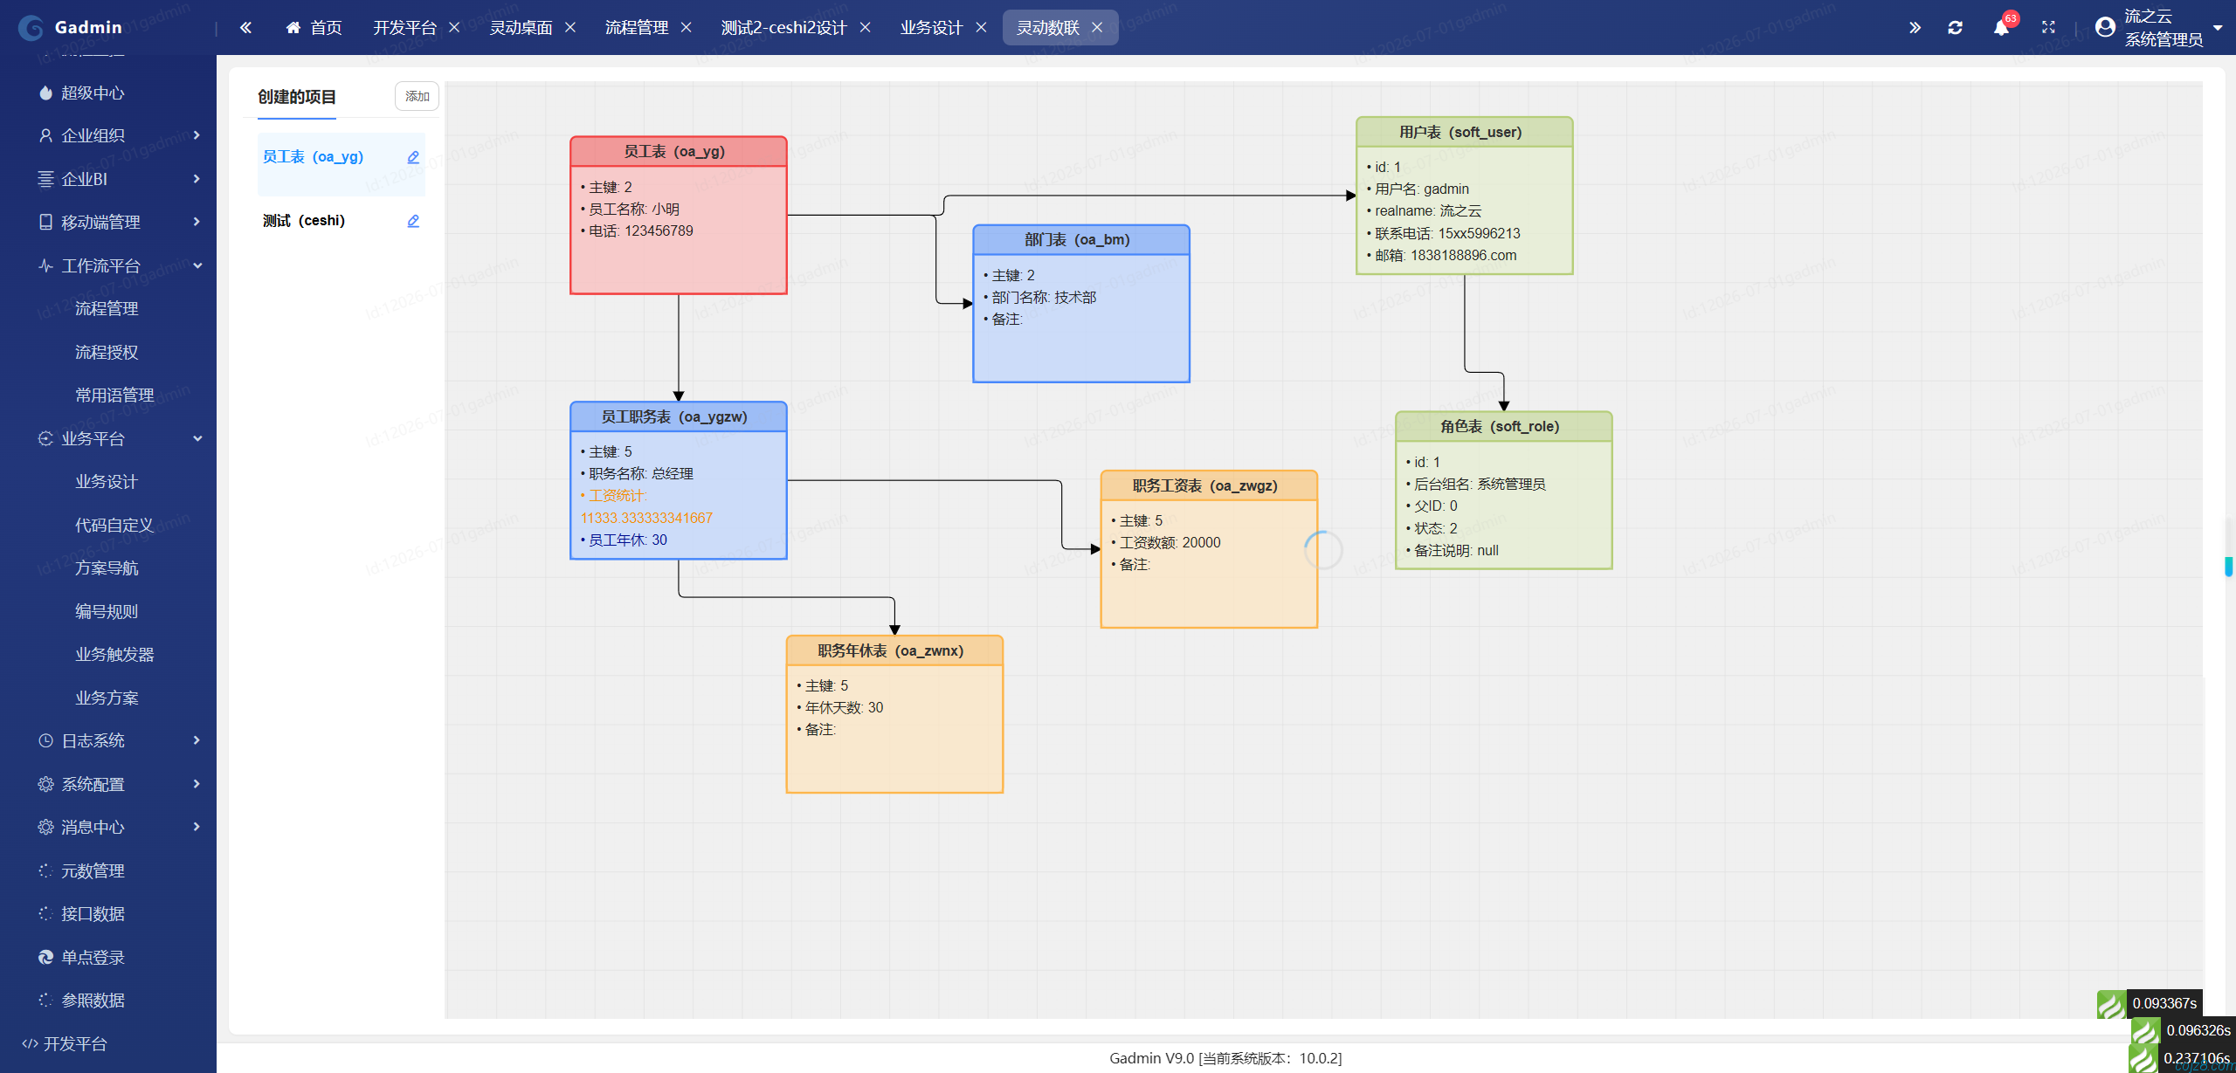The image size is (2236, 1073).
Task: Select the 职务工资表 (oa_zwgz) node
Action: (x=1209, y=549)
